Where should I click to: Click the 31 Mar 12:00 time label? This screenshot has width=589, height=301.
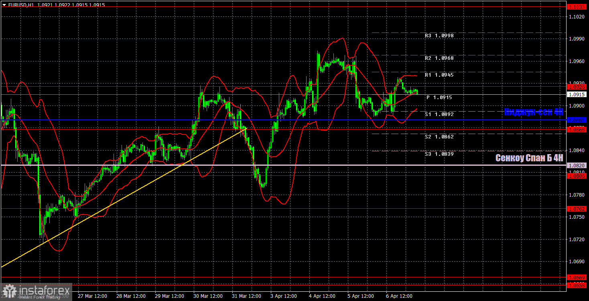click(x=246, y=296)
